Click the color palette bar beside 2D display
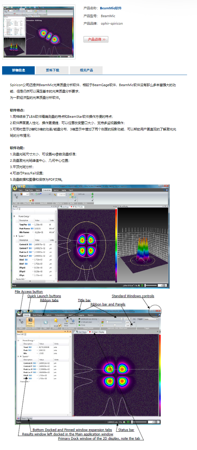 (x=116, y=245)
